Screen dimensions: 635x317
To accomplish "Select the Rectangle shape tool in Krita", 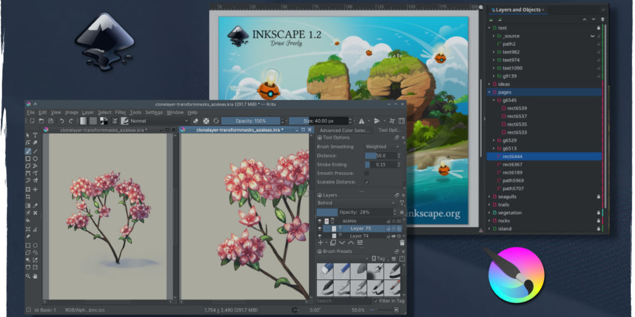I will click(x=27, y=159).
